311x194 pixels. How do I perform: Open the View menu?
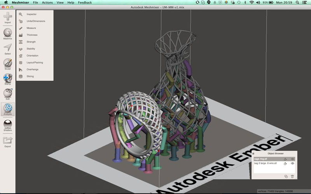(x=60, y=3)
